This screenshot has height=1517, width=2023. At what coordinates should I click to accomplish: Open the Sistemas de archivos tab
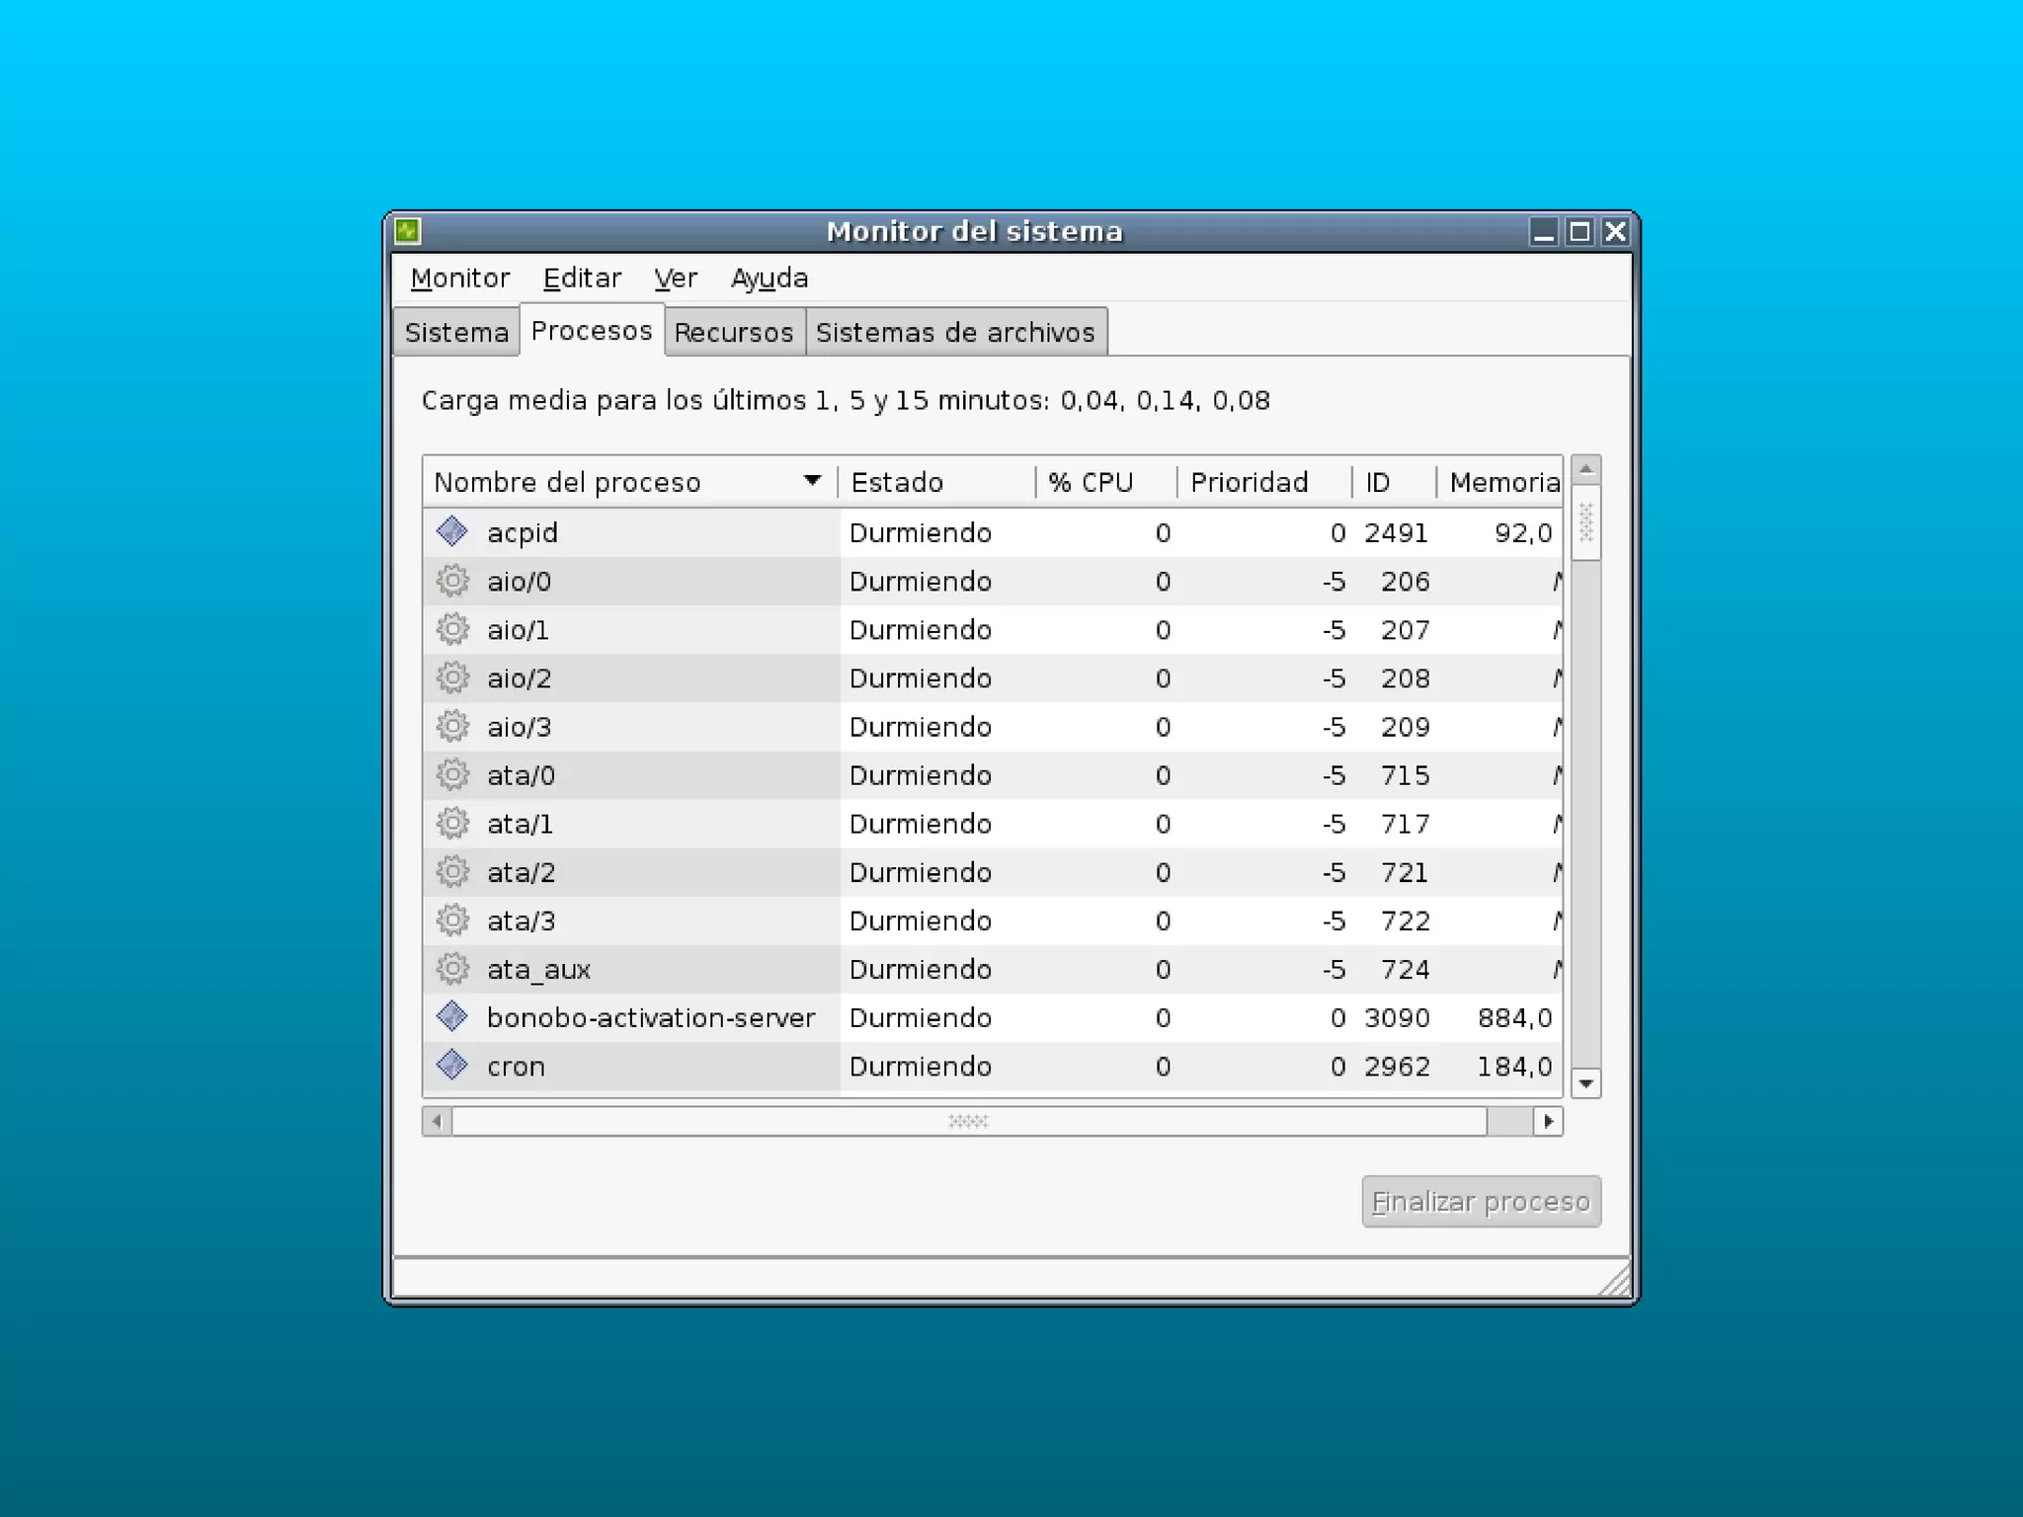(x=955, y=333)
